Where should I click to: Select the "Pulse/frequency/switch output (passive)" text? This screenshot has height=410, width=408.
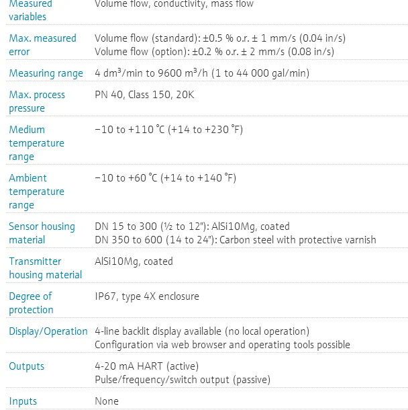pos(183,380)
